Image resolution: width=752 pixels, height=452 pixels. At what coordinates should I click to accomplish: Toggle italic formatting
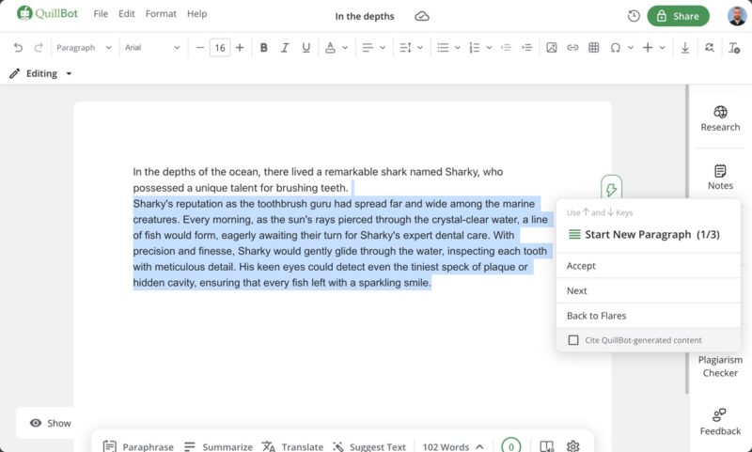(x=285, y=47)
